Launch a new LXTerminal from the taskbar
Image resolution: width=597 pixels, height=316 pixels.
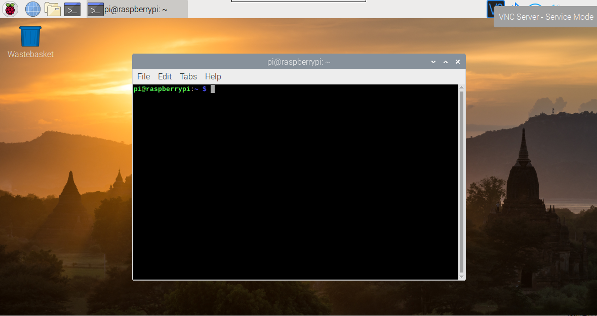72,9
